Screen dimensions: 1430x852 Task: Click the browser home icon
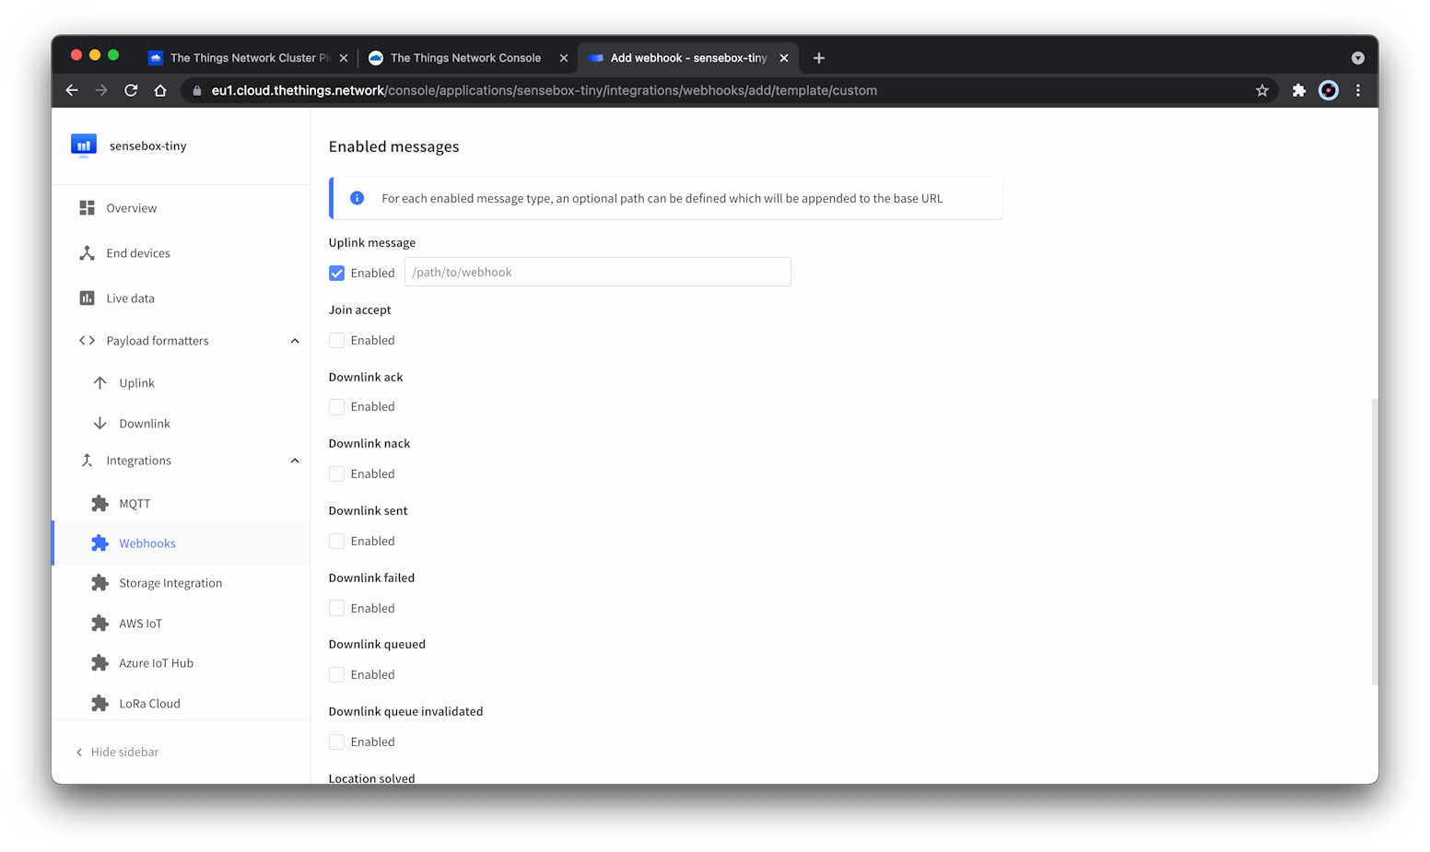(160, 90)
